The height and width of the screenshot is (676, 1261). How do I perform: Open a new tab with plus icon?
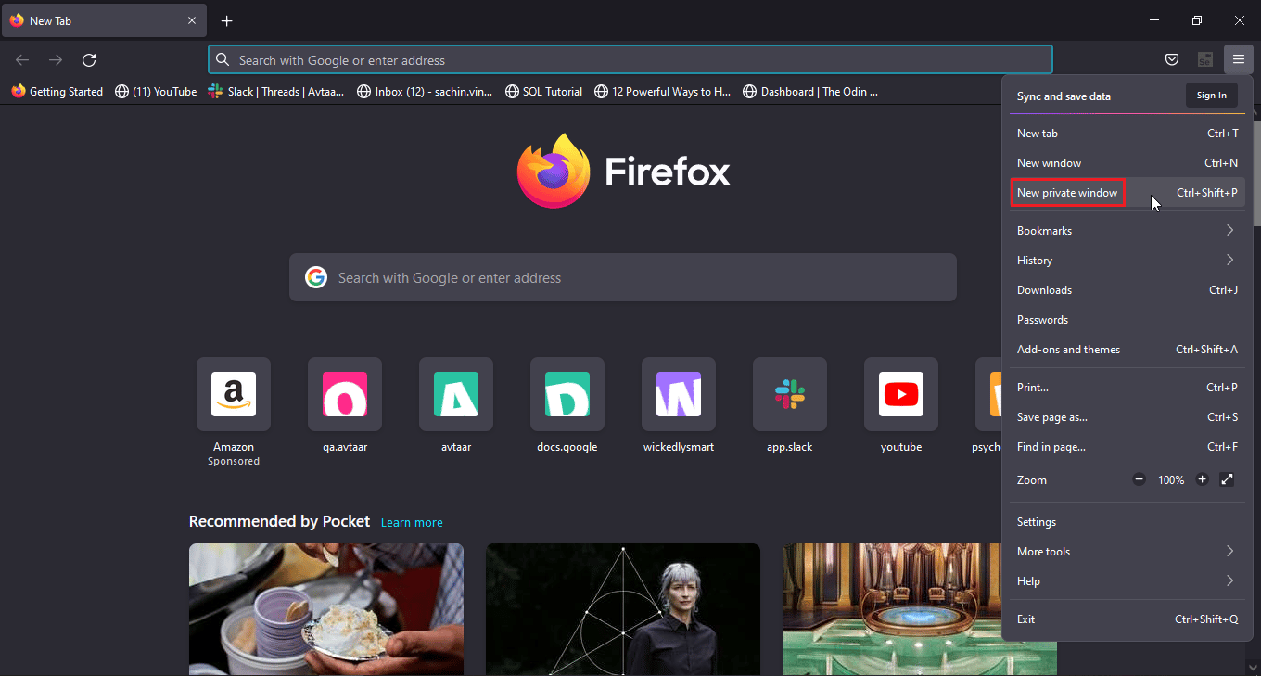click(227, 20)
